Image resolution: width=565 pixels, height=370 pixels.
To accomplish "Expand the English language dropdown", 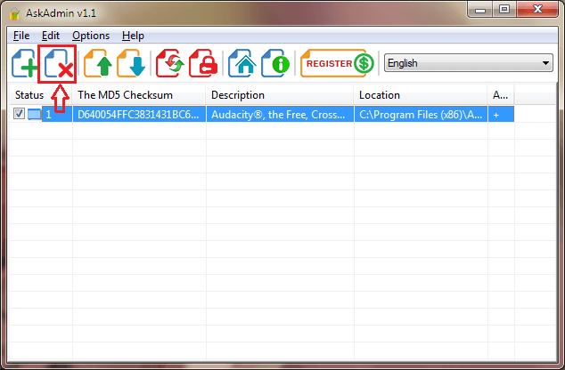I will [468, 63].
